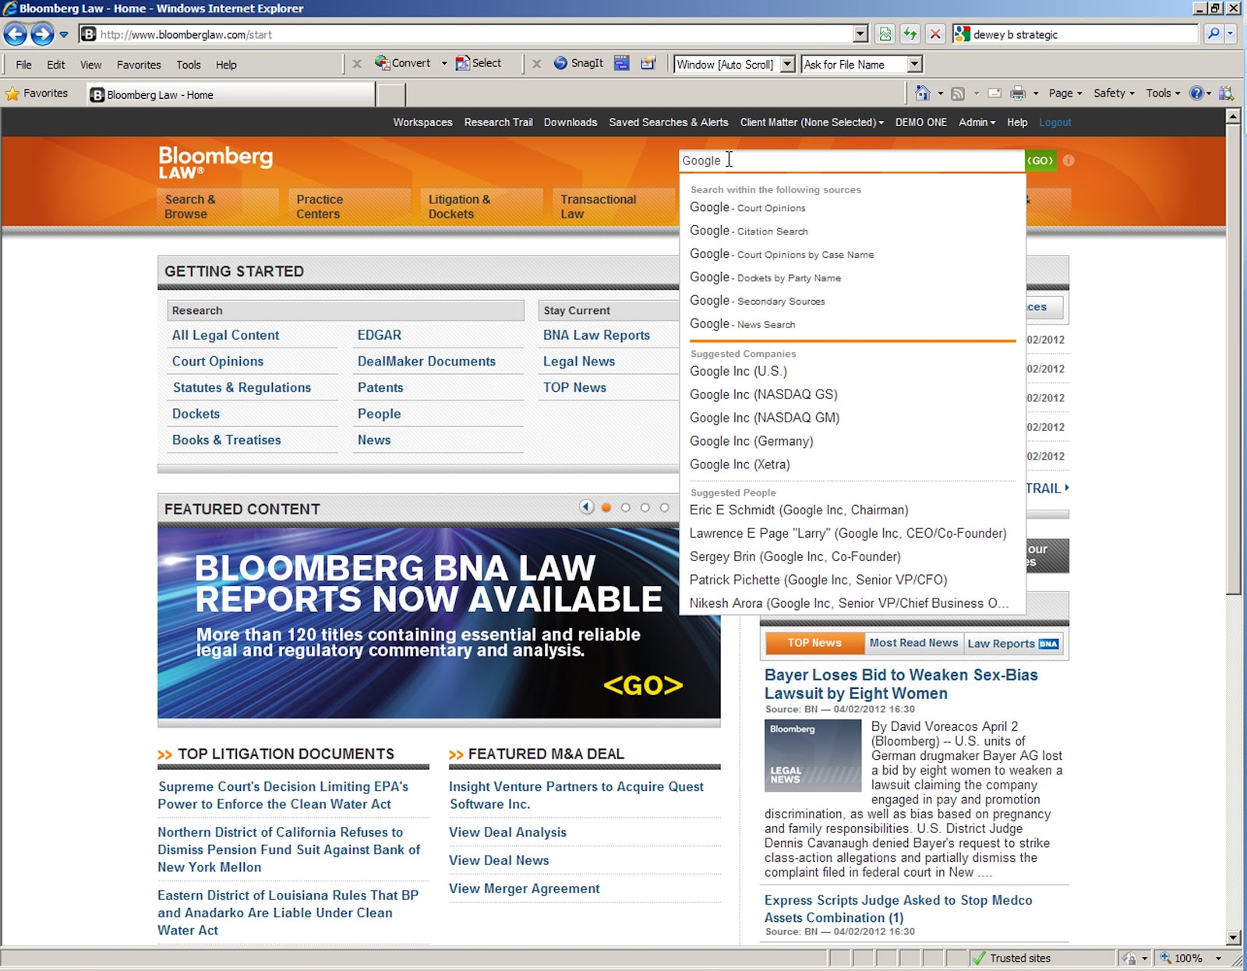Open the Research Trail link
Image resolution: width=1247 pixels, height=971 pixels.
point(499,122)
